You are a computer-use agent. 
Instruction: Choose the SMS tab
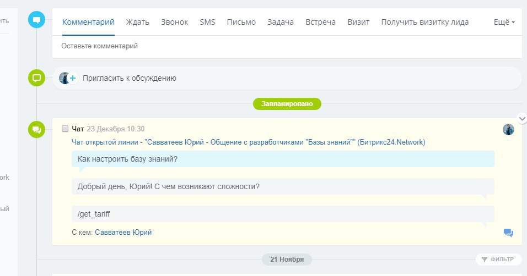pos(207,22)
